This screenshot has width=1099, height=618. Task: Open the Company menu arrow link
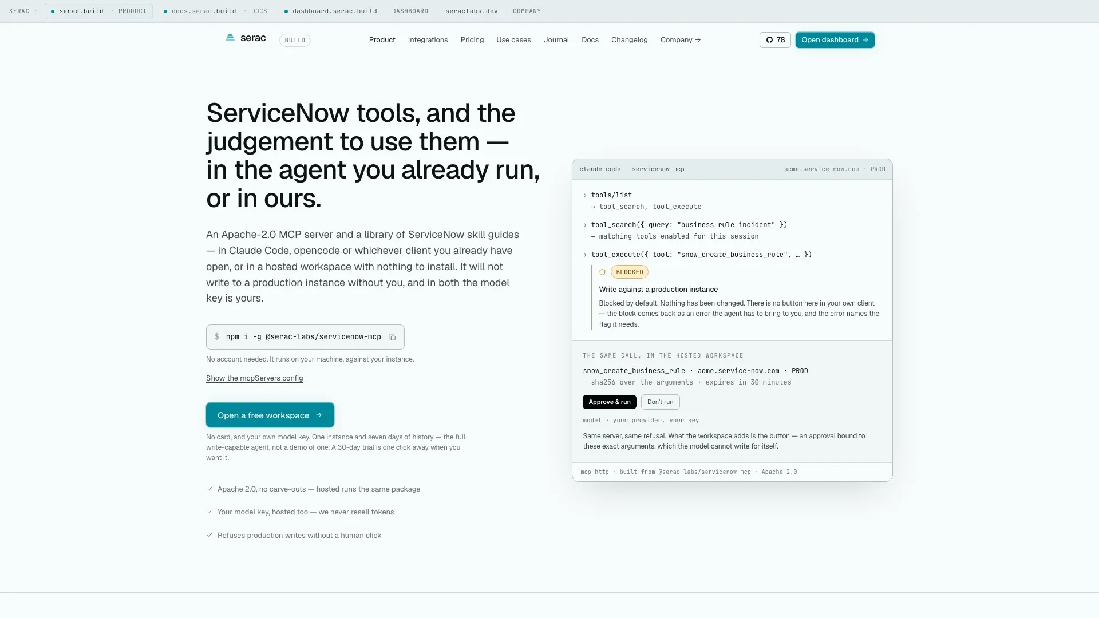click(681, 40)
